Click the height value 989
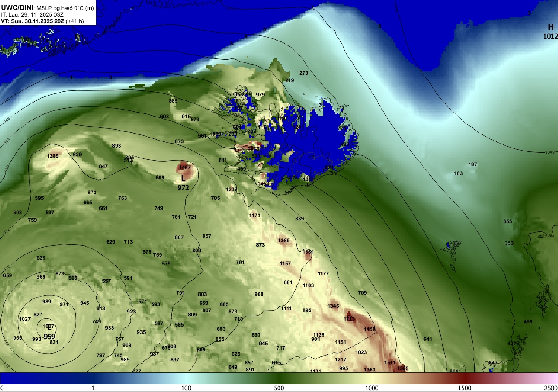The width and height of the screenshot is (558, 392). tap(47, 302)
